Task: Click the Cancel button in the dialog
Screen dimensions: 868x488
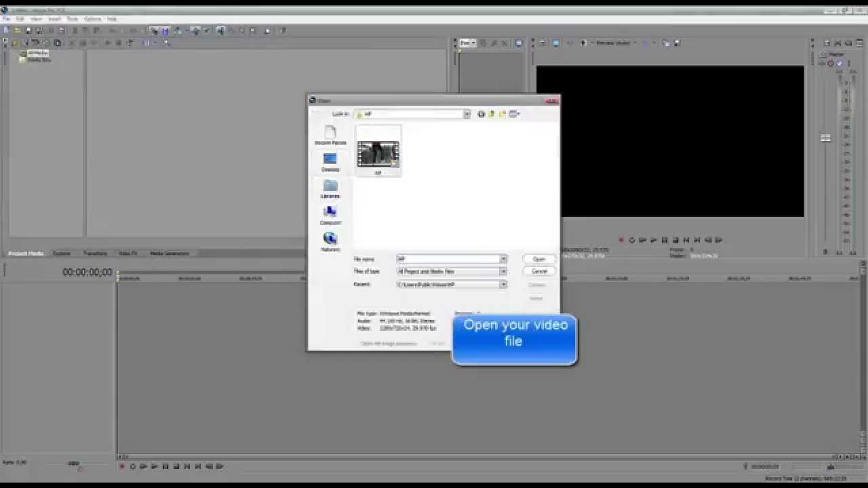Action: coord(539,271)
